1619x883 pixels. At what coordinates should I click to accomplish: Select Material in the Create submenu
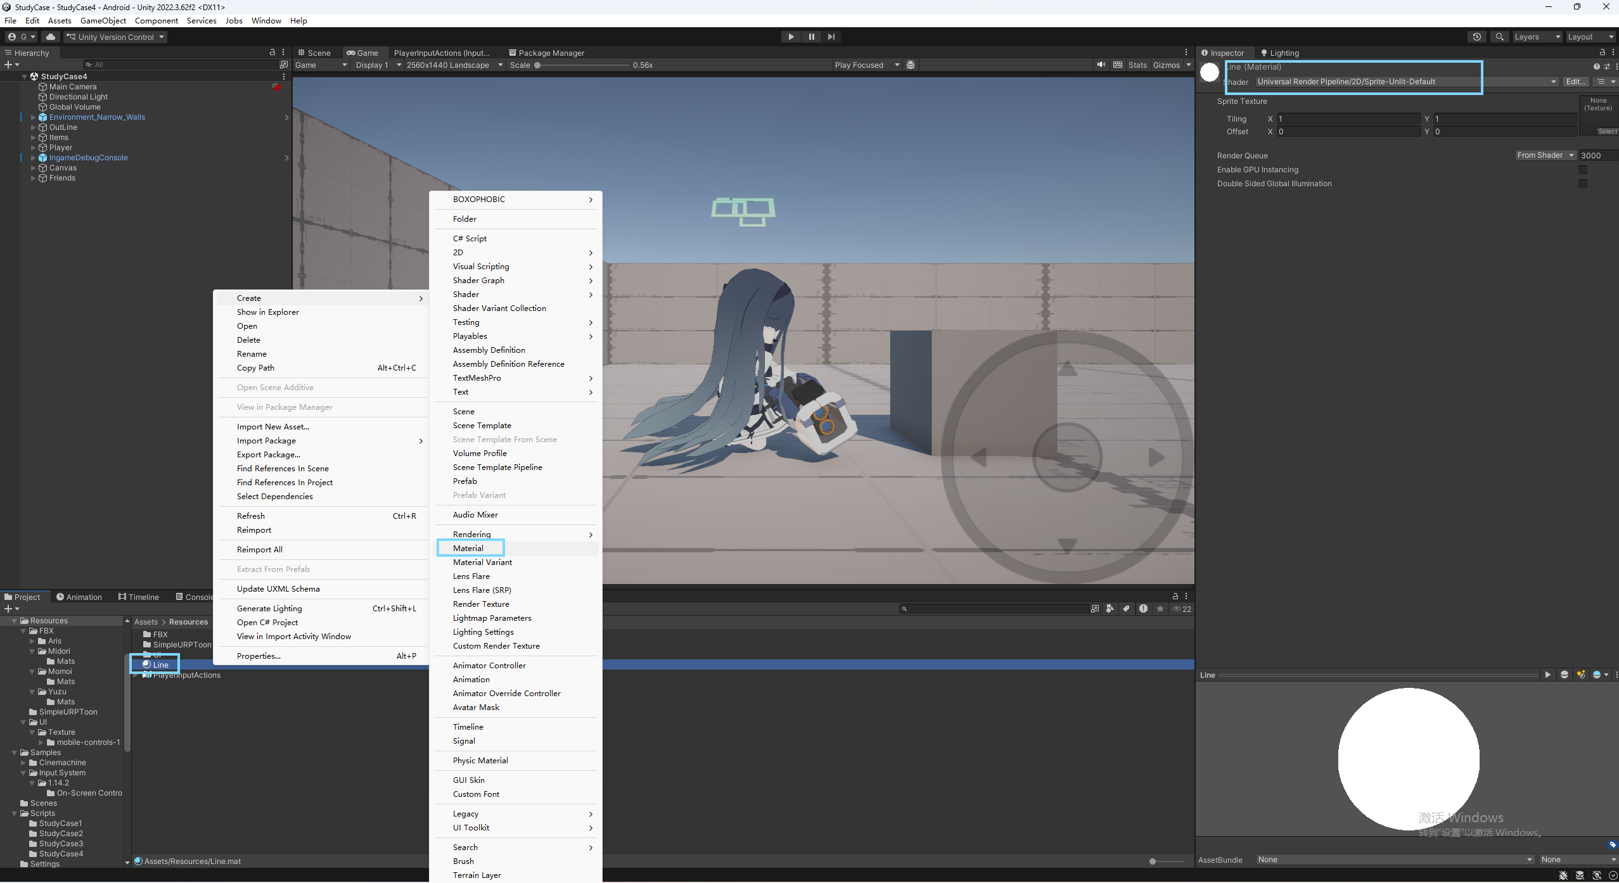(x=468, y=548)
